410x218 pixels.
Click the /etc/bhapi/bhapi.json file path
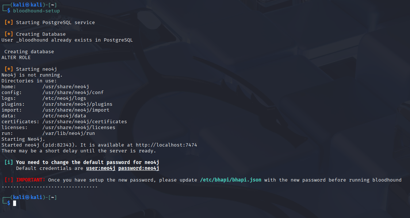230,180
